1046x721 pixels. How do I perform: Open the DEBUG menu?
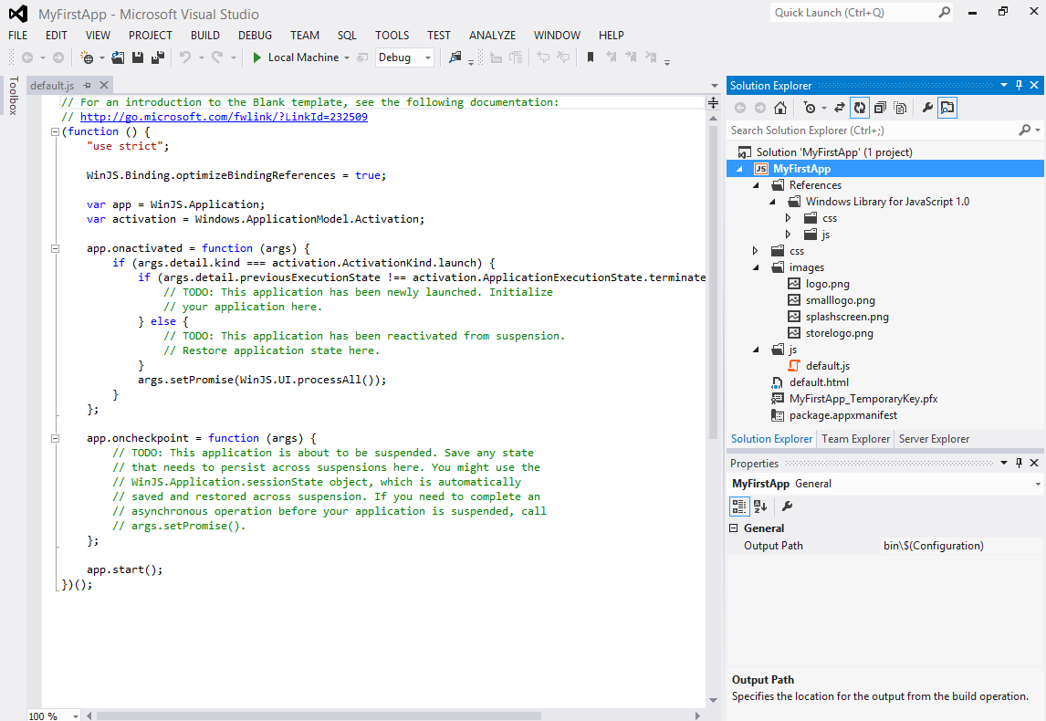[x=255, y=36]
